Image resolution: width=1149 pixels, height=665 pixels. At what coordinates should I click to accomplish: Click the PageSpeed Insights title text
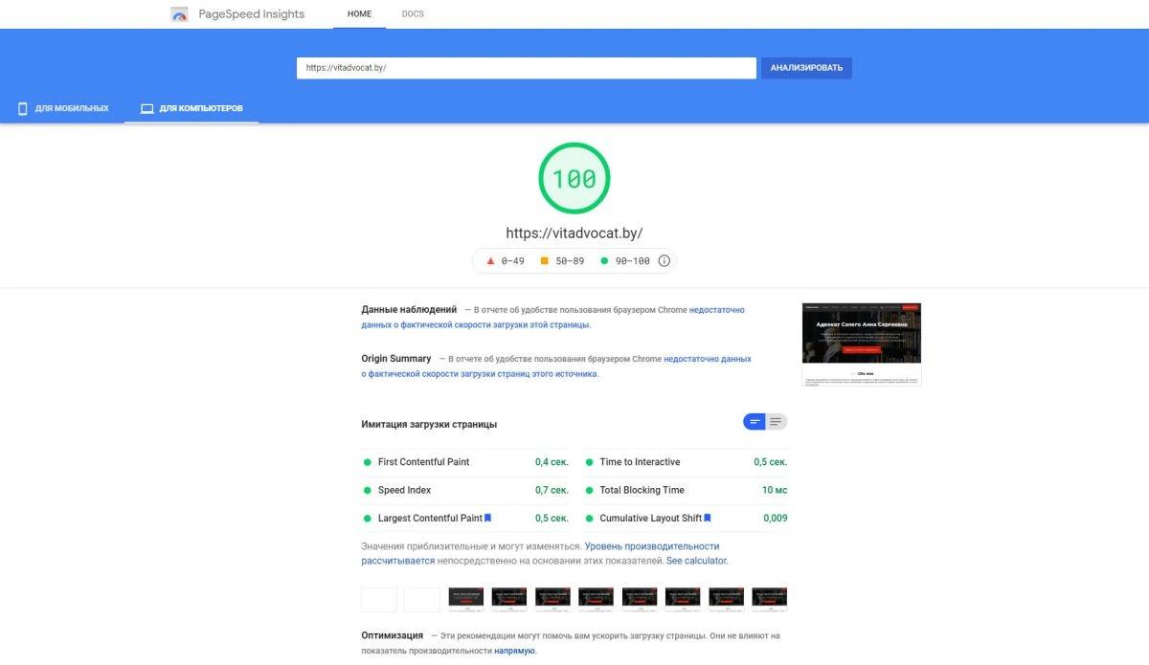[251, 14]
